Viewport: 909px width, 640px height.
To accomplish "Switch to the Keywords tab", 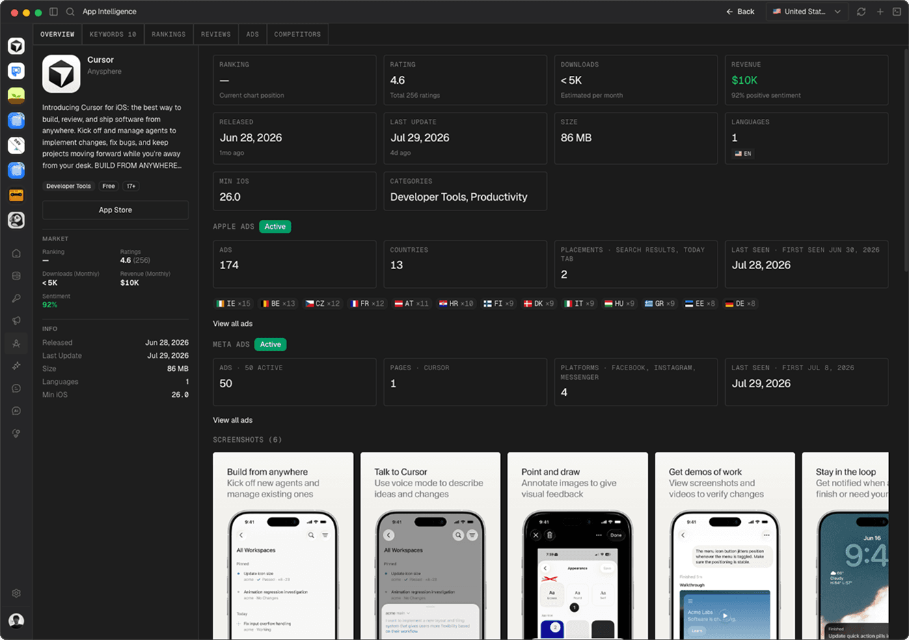I will pos(113,34).
